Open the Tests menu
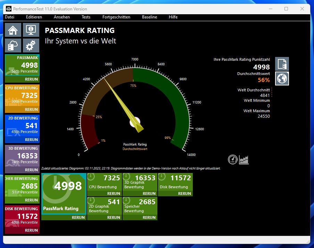This screenshot has width=314, height=248. [86, 17]
